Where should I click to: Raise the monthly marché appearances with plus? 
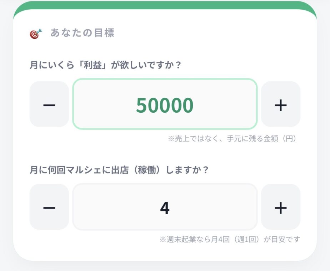280,207
